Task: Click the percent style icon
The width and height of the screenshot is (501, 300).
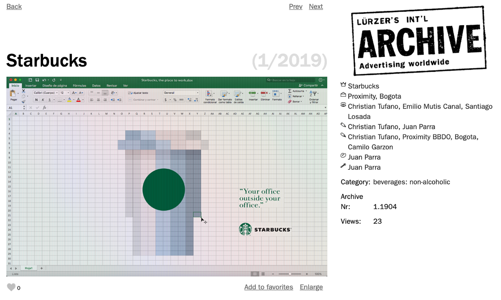Action: (175, 100)
